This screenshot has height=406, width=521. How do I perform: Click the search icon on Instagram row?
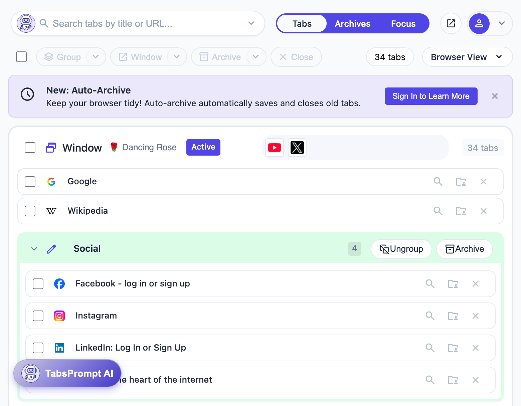430,316
